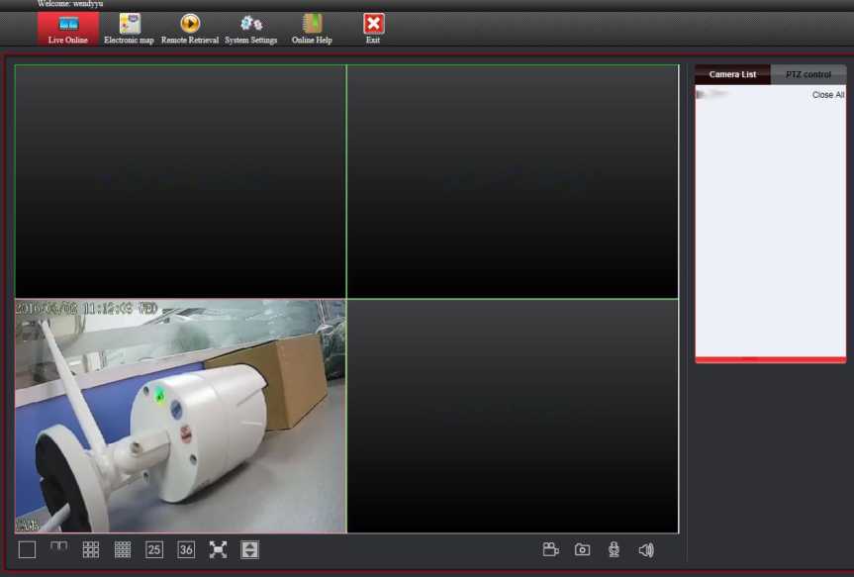Click Close All in camera list

coord(828,95)
